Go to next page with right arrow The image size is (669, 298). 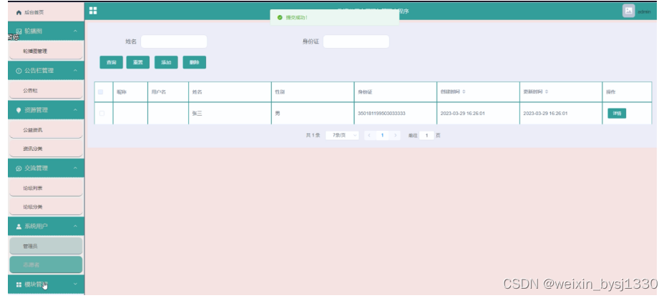pos(396,135)
